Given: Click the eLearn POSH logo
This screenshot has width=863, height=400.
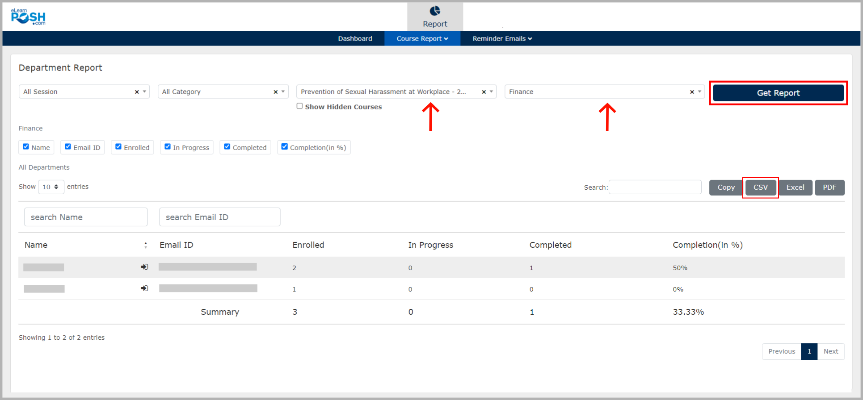Looking at the screenshot, I should pyautogui.click(x=28, y=17).
